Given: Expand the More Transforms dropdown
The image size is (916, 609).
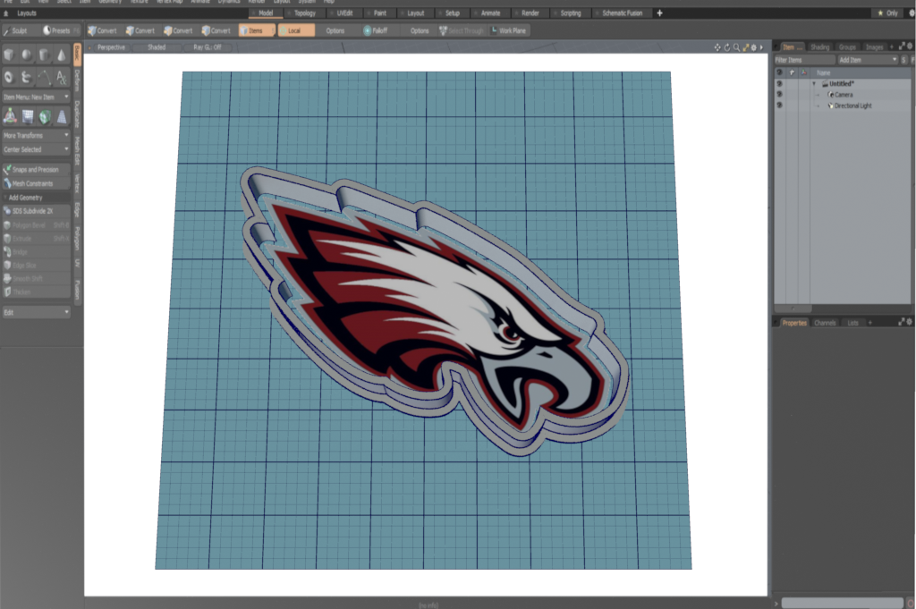Looking at the screenshot, I should [x=36, y=135].
